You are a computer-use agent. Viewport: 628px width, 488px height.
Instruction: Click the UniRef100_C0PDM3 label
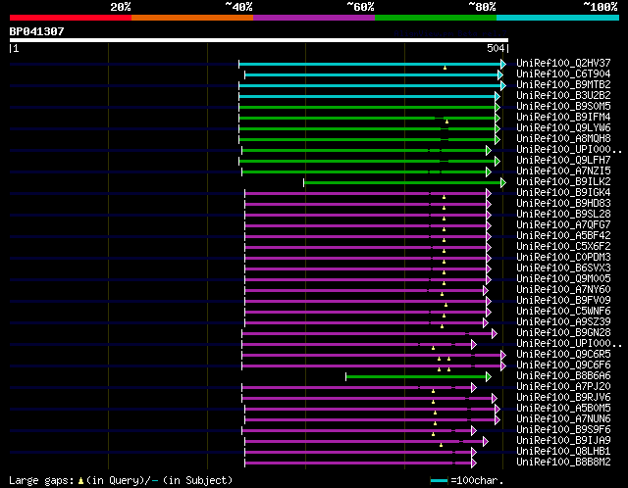tap(563, 257)
